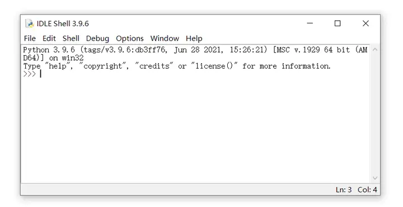This screenshot has width=403, height=207.
Task: Open the Window menu
Action: 165,38
